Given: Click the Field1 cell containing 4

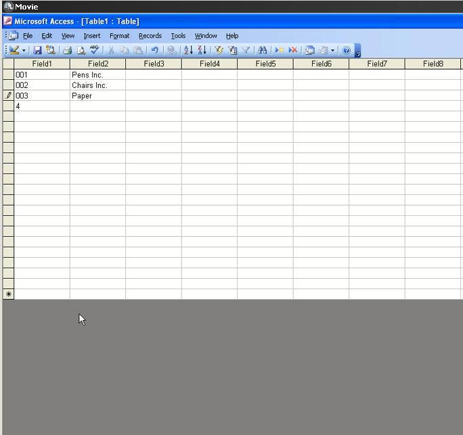Looking at the screenshot, I should pos(42,106).
